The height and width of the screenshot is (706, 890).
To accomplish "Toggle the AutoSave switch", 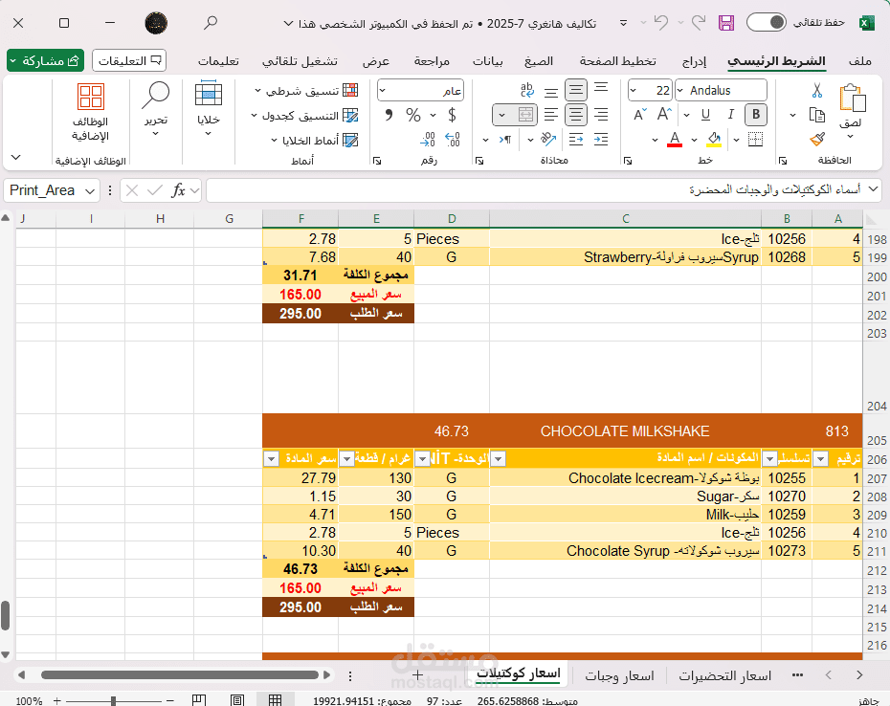I will tap(766, 23).
